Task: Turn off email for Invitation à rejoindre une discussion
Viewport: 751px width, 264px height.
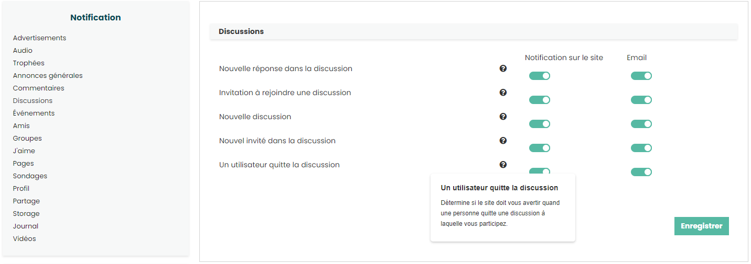Action: pyautogui.click(x=641, y=100)
